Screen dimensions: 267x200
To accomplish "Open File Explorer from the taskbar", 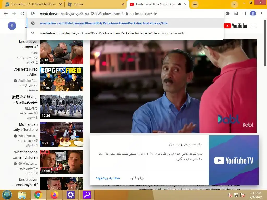I will (22, 195).
